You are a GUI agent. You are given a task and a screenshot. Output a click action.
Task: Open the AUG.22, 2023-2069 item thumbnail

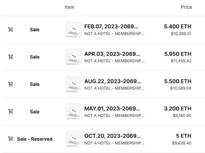(73, 84)
